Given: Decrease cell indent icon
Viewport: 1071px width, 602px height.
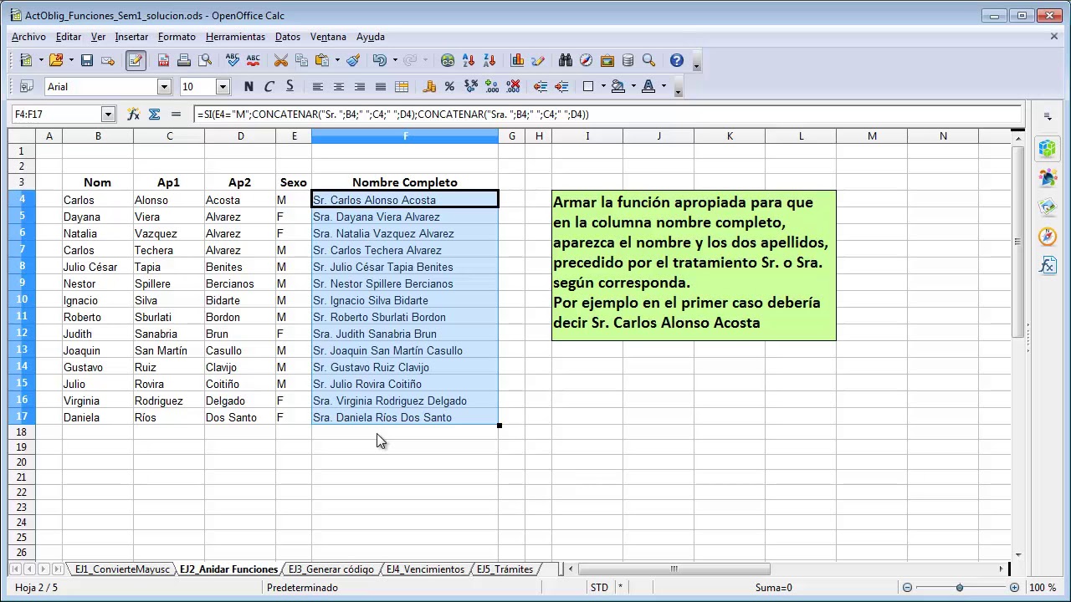Looking at the screenshot, I should (541, 86).
